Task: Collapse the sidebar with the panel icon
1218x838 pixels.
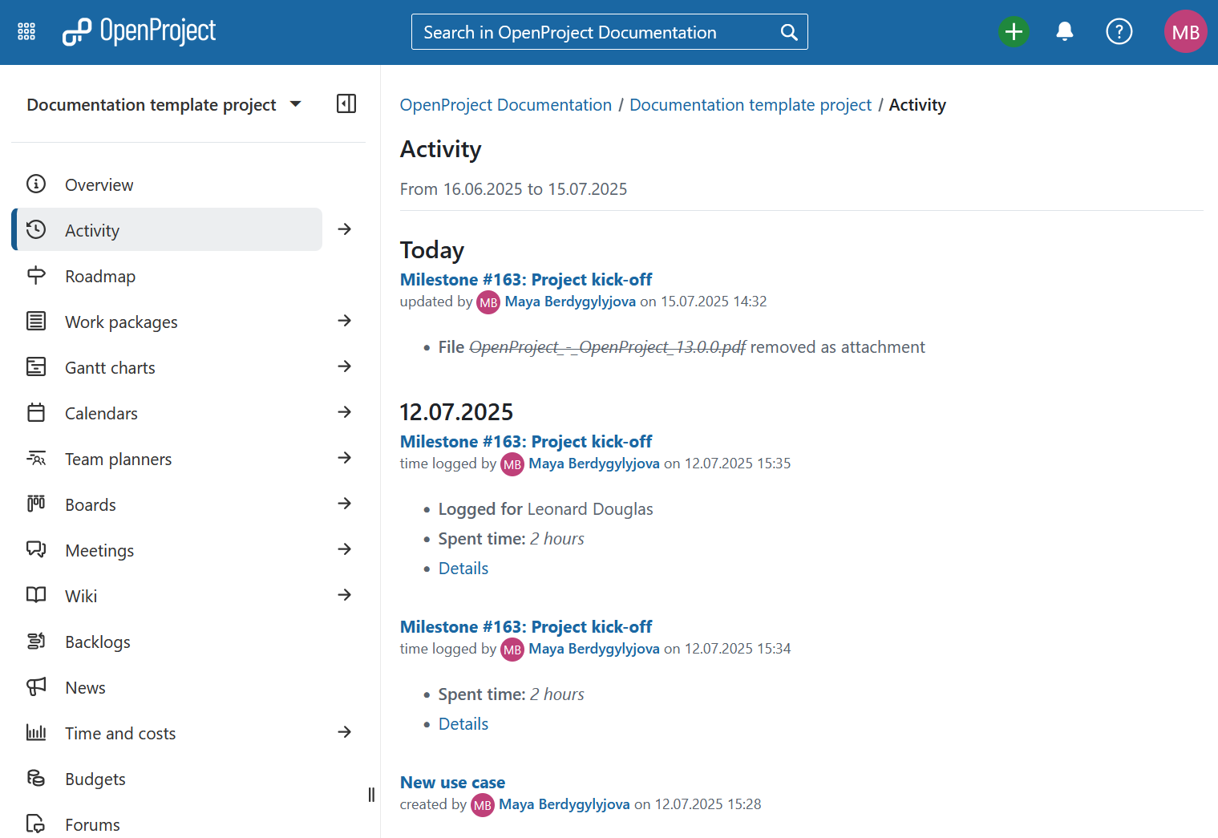Action: coord(346,103)
